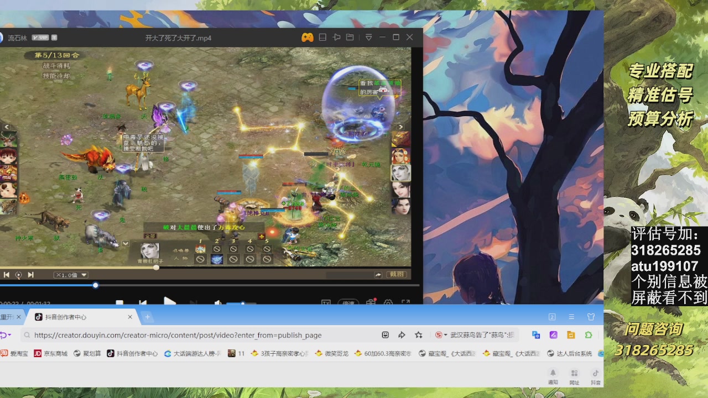Collapse the game's left portrait column arrow

coord(7,127)
